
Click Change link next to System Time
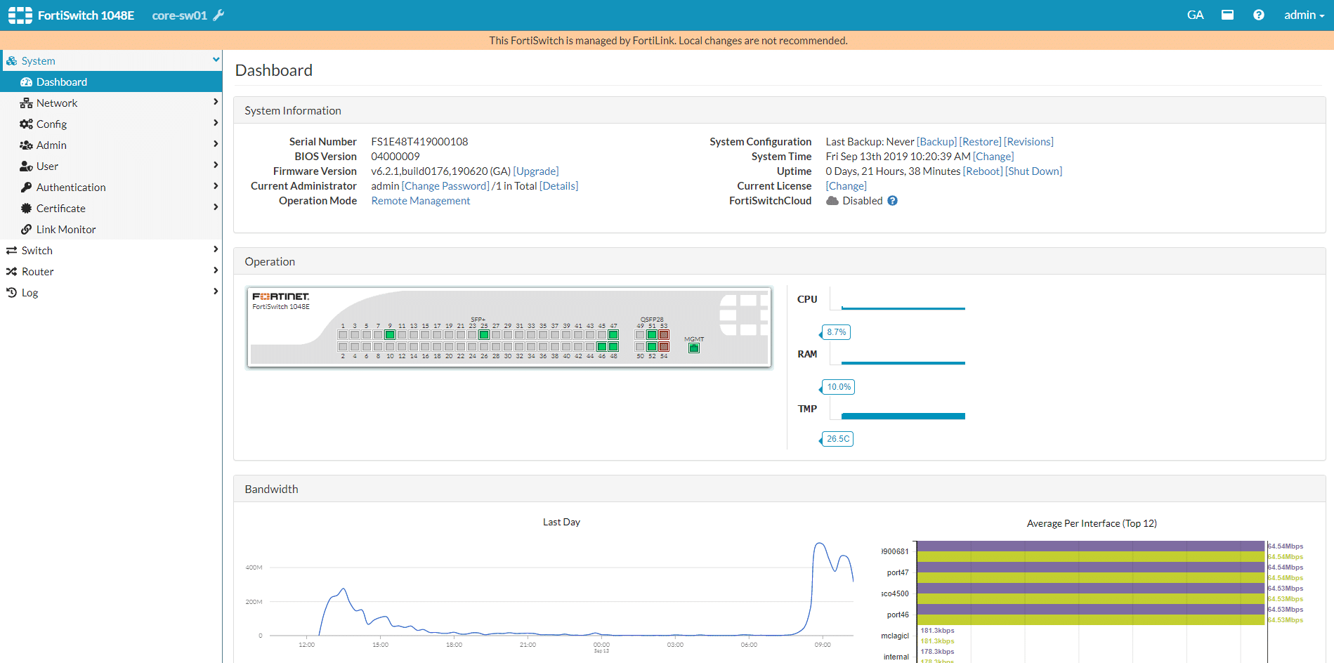[x=993, y=157]
